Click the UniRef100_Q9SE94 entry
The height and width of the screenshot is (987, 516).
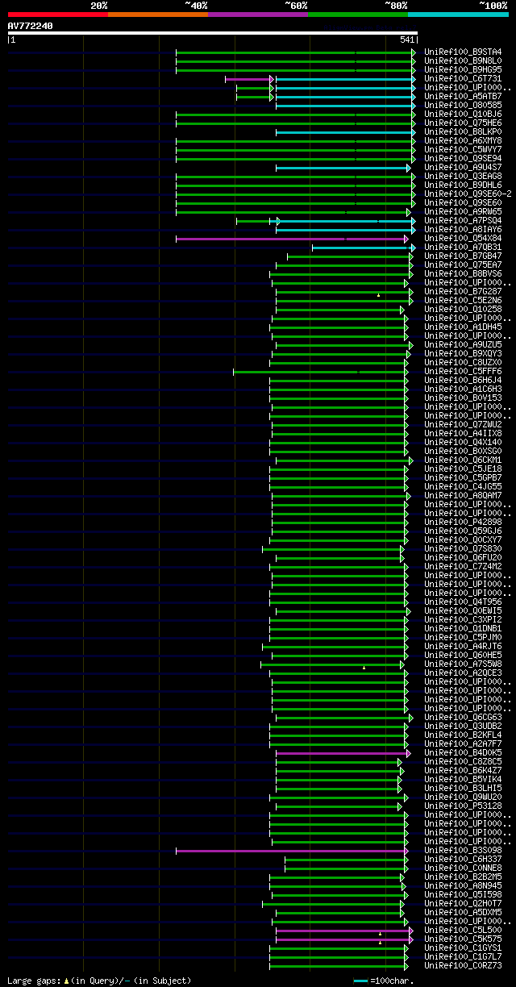tap(463, 159)
